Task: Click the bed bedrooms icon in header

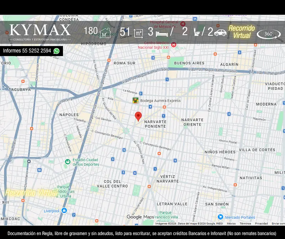Action: click(162, 34)
